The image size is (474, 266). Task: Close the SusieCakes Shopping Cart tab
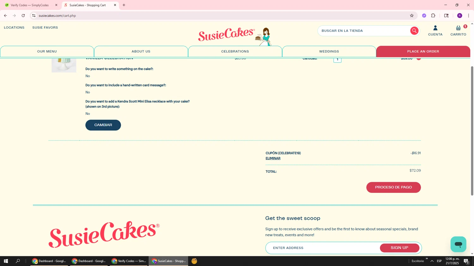point(115,5)
